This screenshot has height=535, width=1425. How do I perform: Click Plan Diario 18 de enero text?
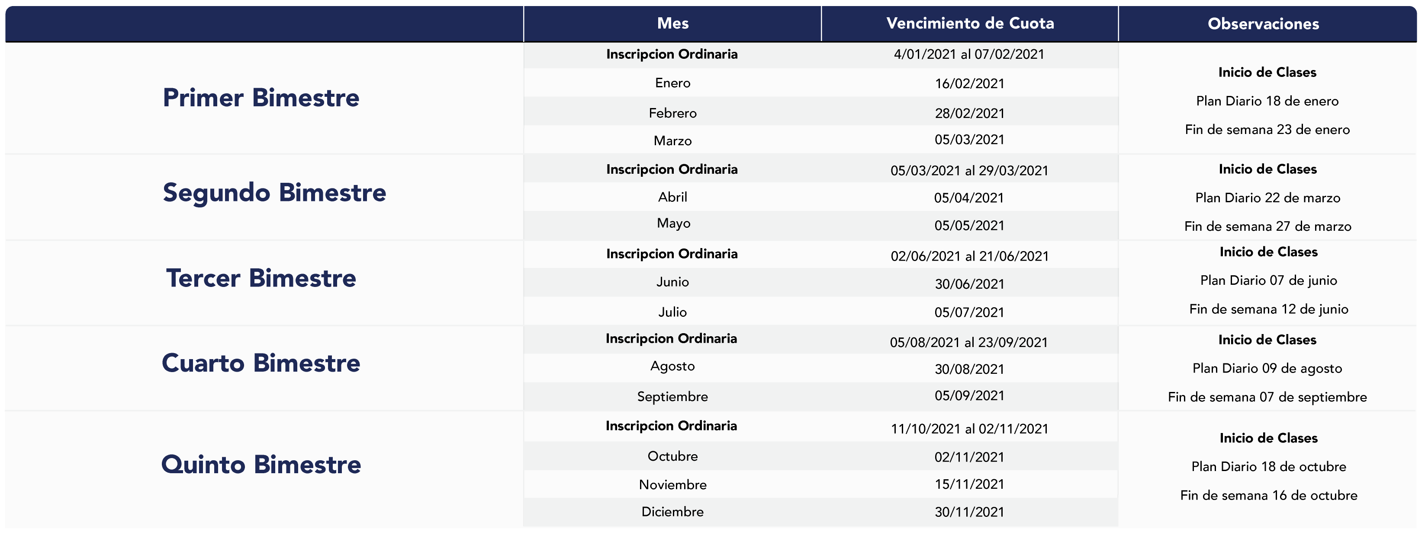[1267, 101]
